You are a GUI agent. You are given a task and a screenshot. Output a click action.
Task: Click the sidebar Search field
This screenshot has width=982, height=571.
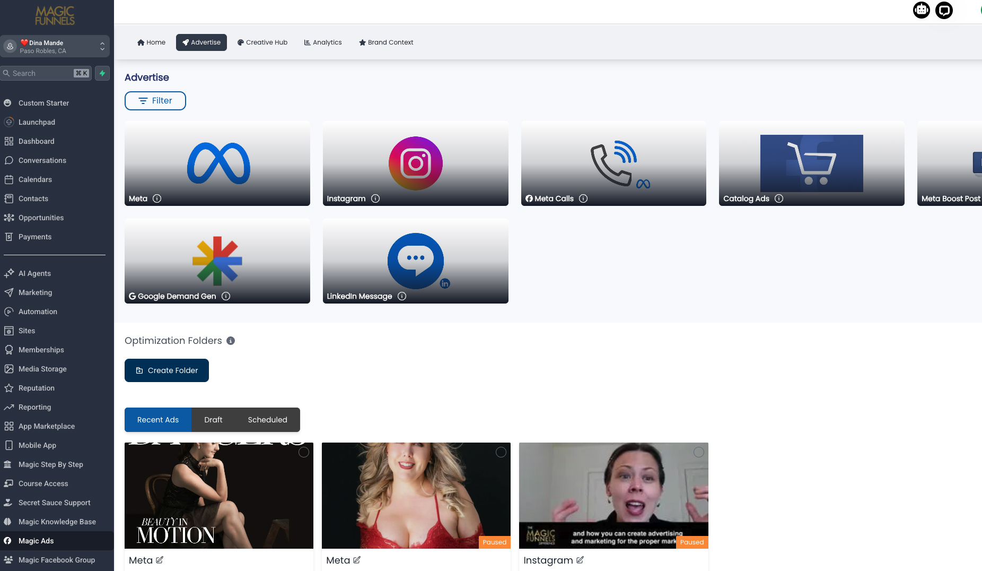click(46, 73)
